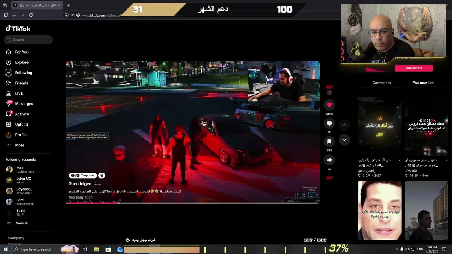Click the alivv150 username
Viewport: 452px width, 254px height.
click(411, 171)
